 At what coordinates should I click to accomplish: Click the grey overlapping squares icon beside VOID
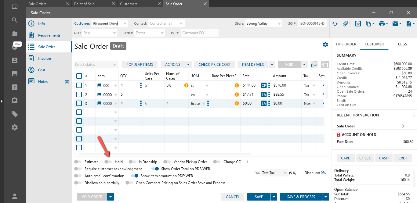[x=325, y=64]
